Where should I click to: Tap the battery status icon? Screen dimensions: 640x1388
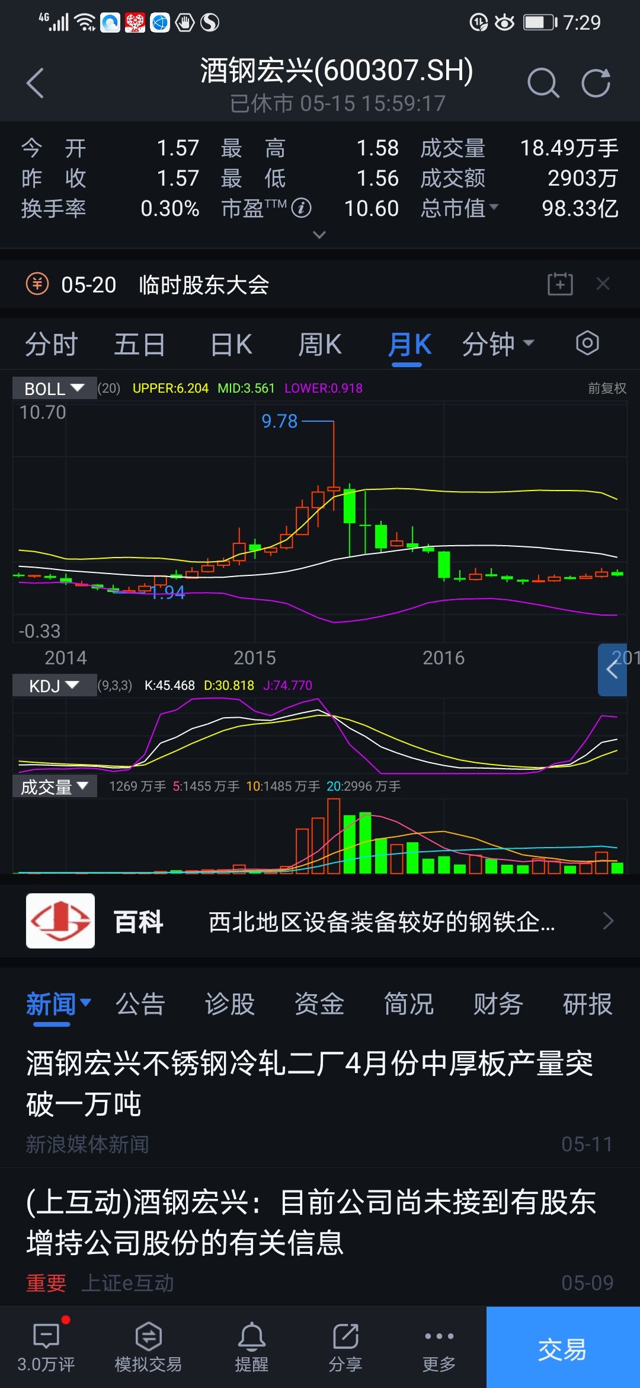[x=540, y=23]
